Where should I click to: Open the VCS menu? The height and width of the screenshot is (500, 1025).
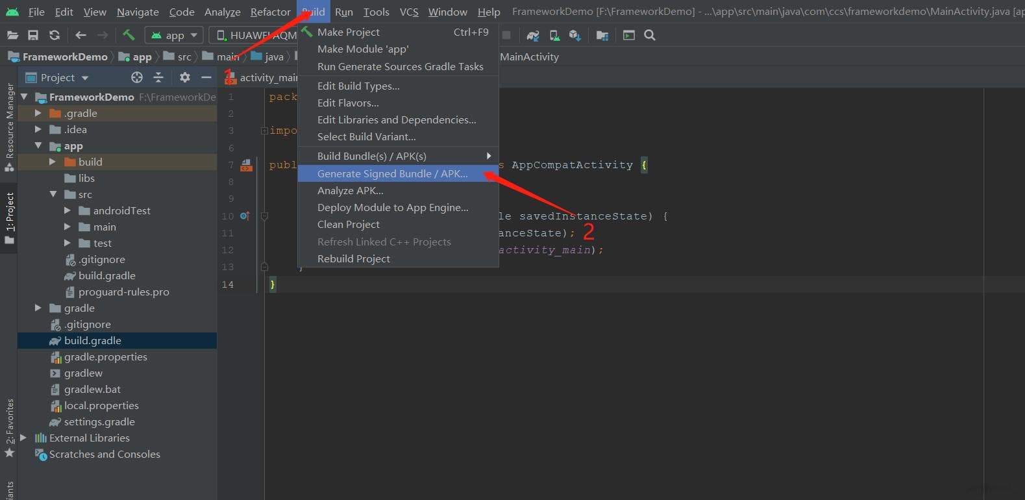(x=409, y=12)
